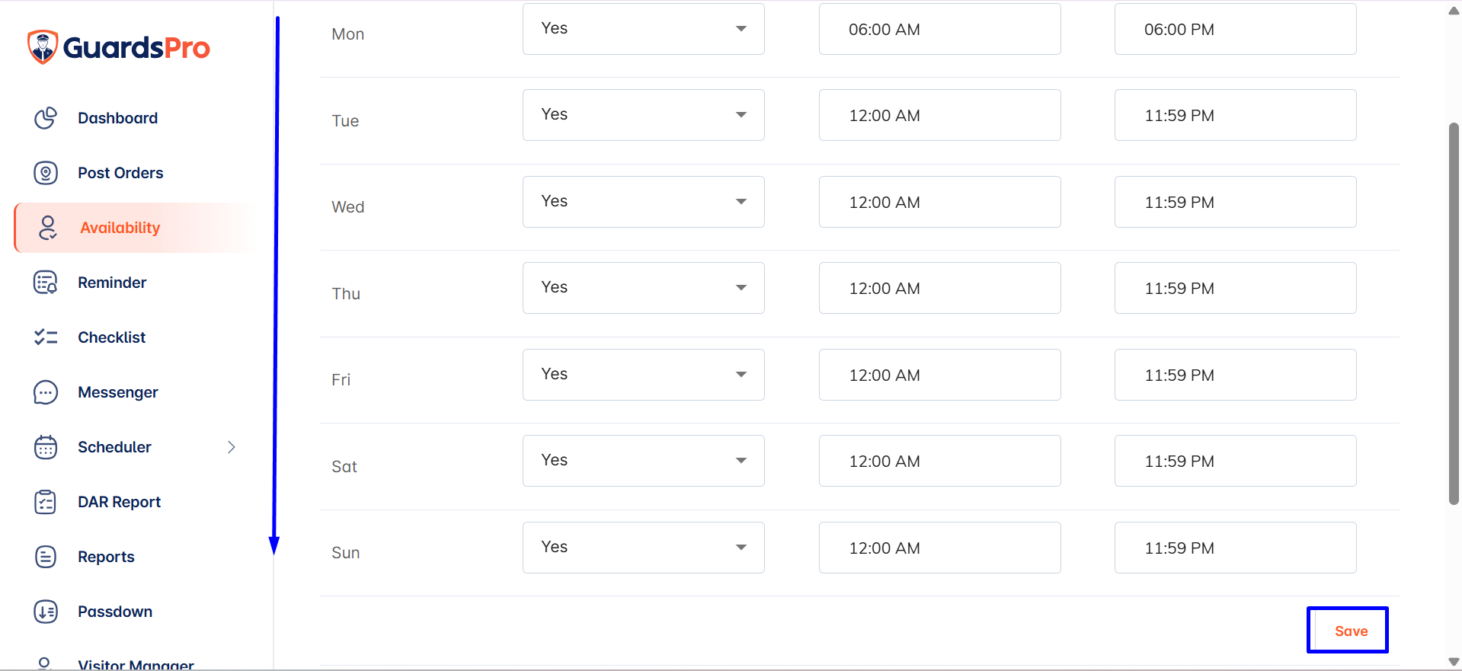
Task: Open Post Orders location icon
Action: tap(46, 173)
